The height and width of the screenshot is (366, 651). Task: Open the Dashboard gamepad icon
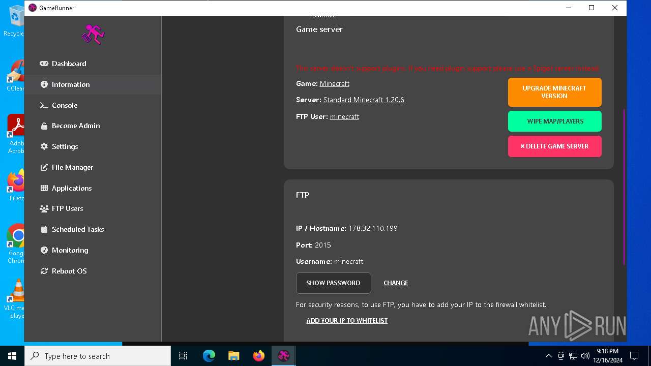click(44, 64)
